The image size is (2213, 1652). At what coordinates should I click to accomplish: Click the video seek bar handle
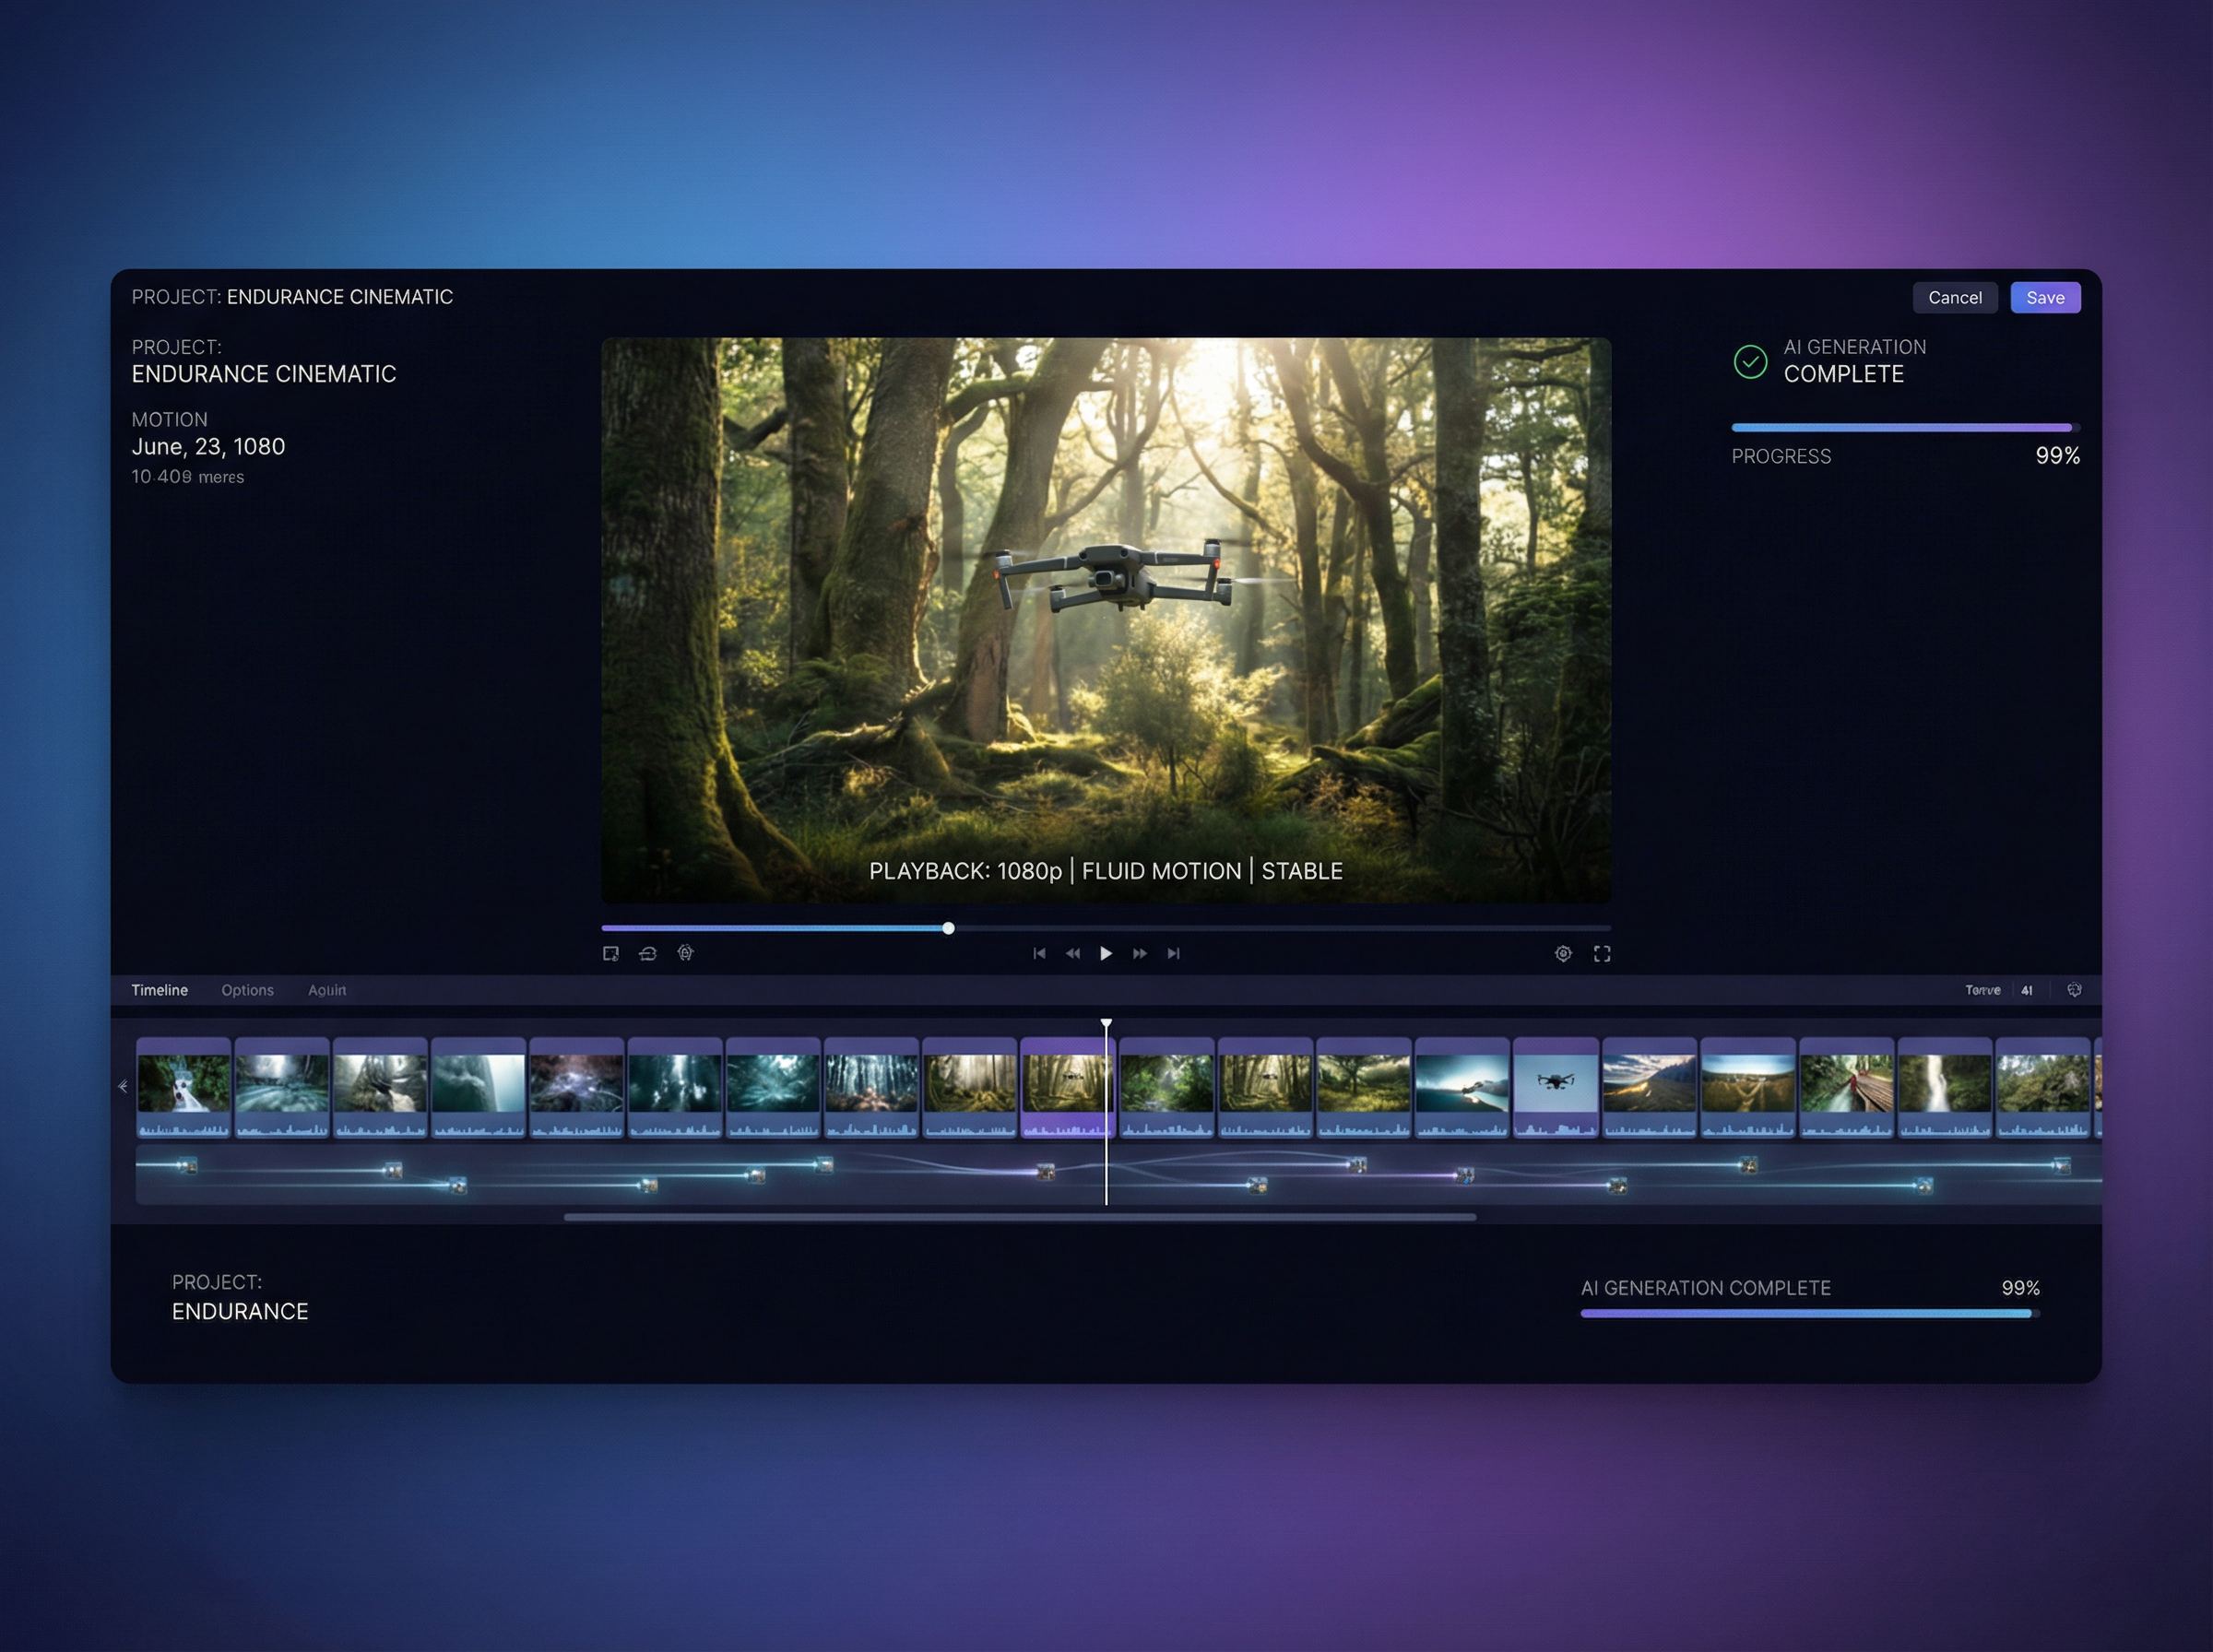click(948, 928)
